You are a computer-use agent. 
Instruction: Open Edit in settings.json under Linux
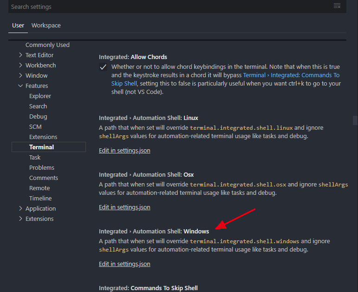[124, 151]
